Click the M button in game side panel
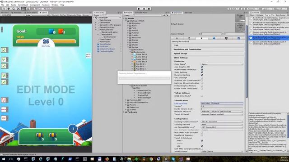Viewport: 289px width, 162px height. click(4, 100)
